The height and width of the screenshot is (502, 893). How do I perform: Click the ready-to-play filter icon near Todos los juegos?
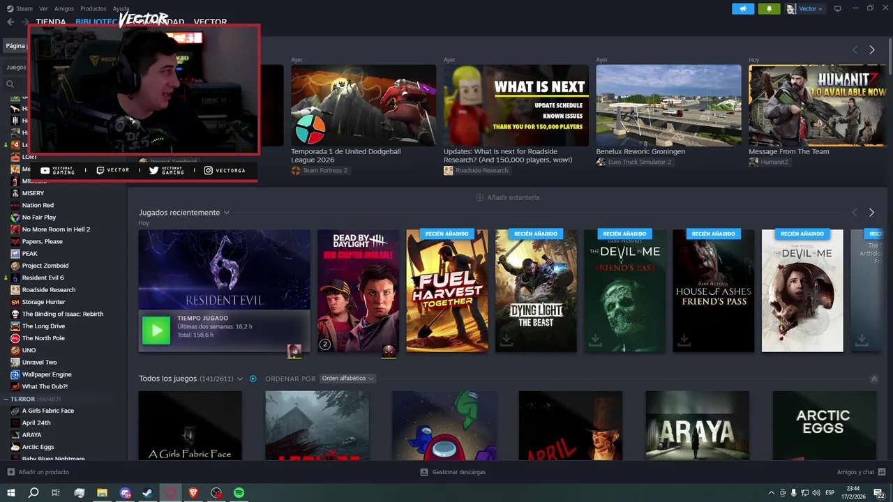click(253, 379)
